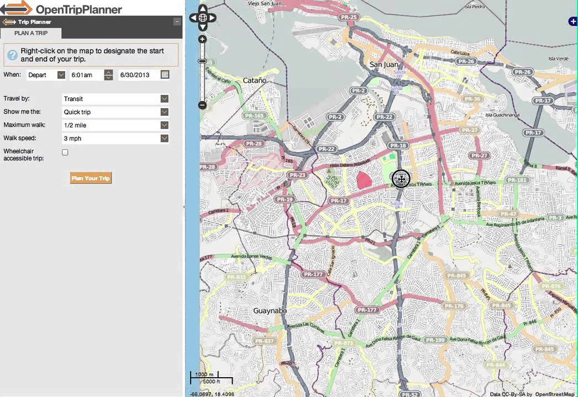Screen dimensions: 578x397
Task: Click the 6/30/2013 date field
Action: pos(139,75)
